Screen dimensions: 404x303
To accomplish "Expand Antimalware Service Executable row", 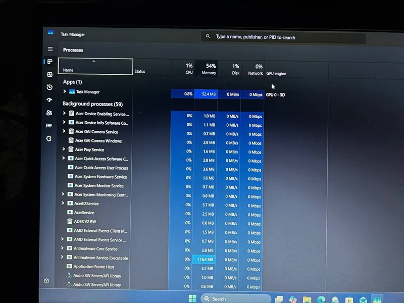I will [62, 257].
